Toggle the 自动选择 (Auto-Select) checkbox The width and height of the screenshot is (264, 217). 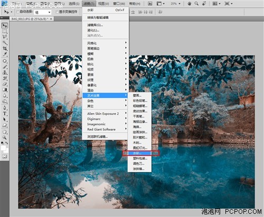coord(17,12)
